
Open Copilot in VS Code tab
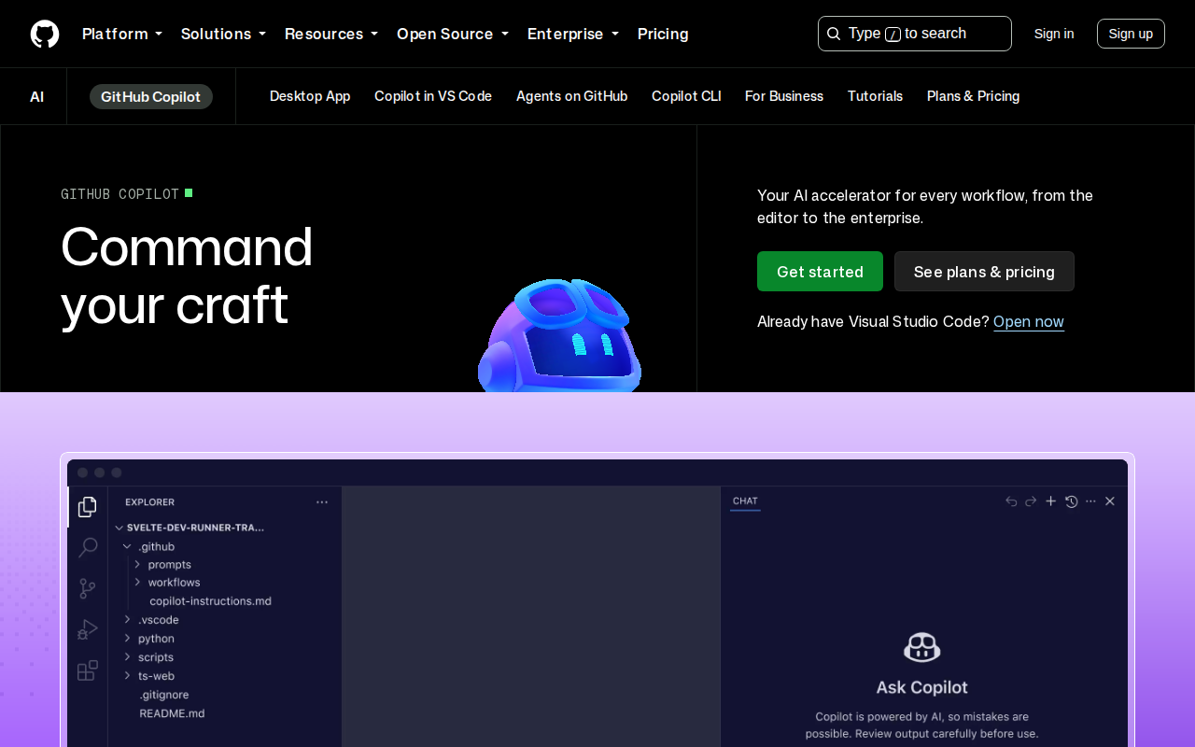433,96
